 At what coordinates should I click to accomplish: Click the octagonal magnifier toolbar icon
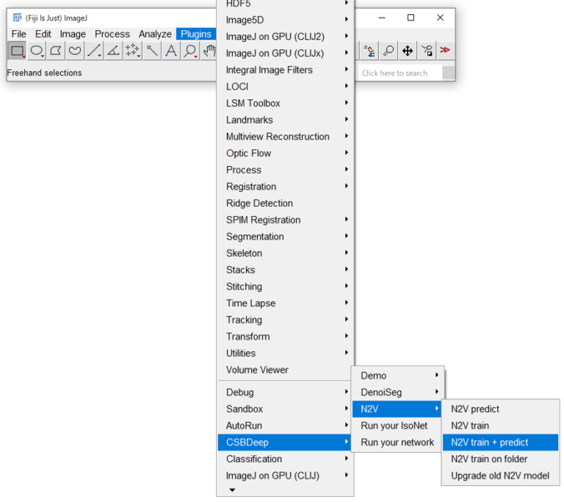388,51
